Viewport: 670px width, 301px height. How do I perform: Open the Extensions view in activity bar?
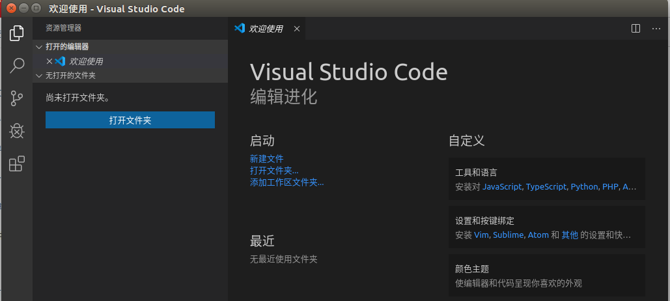(16, 164)
